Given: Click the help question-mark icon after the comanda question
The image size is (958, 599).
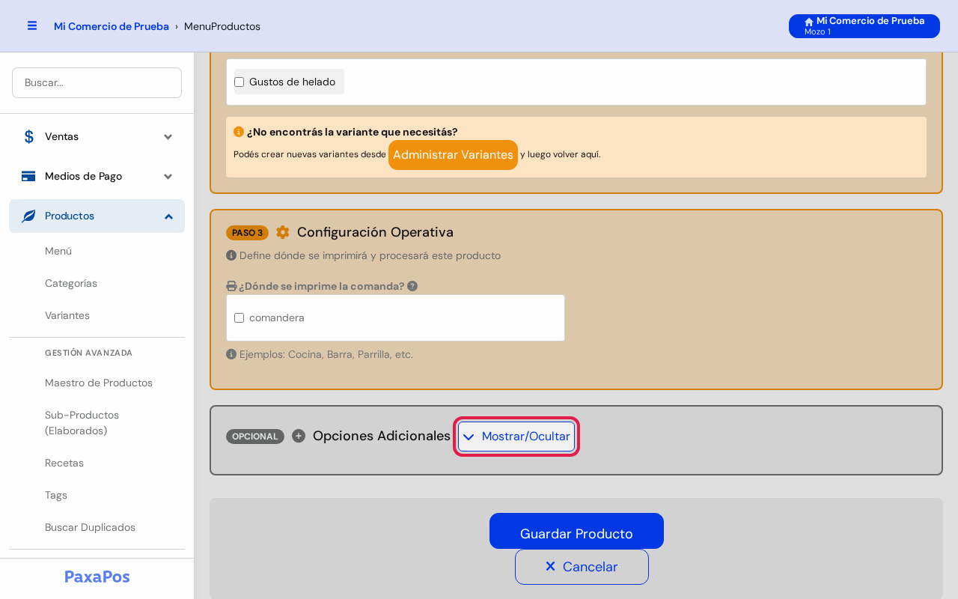Looking at the screenshot, I should (x=412, y=286).
